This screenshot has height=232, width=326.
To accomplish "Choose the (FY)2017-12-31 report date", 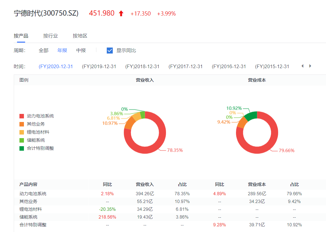I will (x=185, y=67).
